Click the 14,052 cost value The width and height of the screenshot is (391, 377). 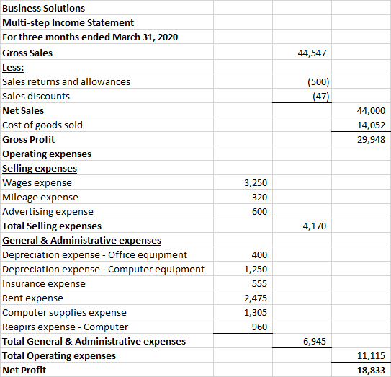371,125
